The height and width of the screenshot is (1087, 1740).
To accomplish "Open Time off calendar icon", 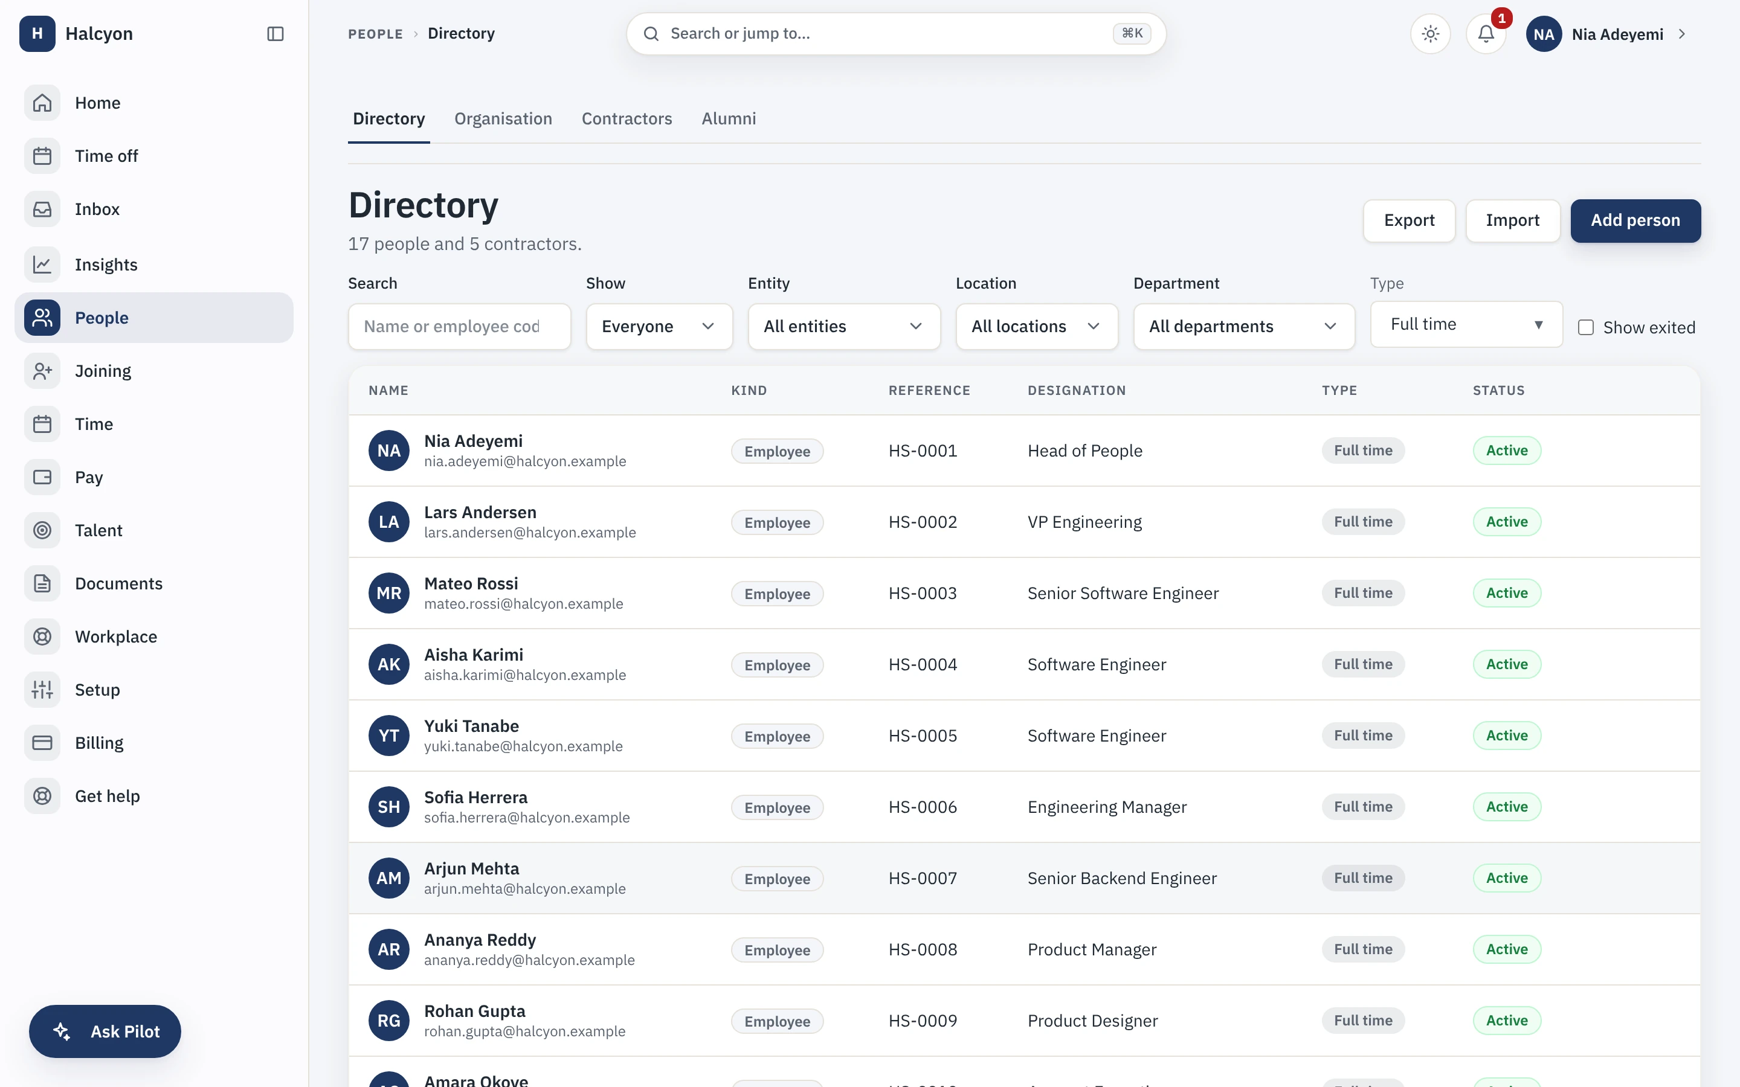I will click(42, 156).
